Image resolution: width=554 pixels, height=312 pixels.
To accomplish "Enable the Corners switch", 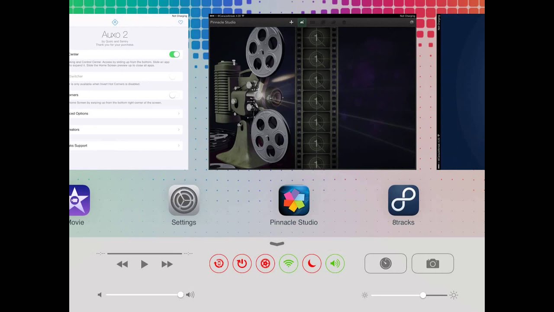I will [174, 95].
